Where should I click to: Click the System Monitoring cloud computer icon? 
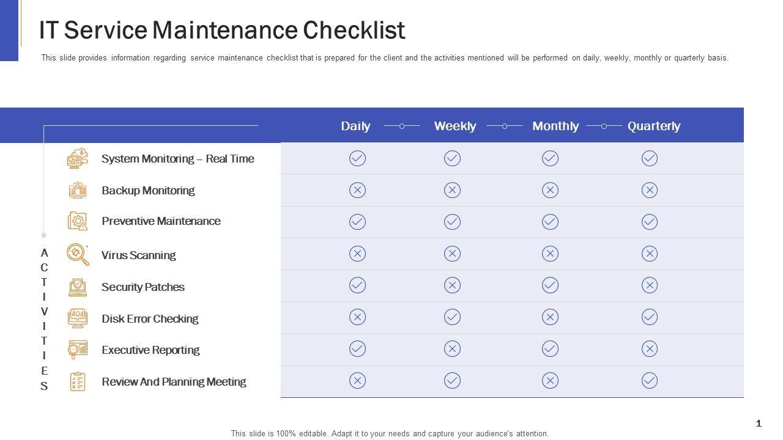click(x=78, y=159)
